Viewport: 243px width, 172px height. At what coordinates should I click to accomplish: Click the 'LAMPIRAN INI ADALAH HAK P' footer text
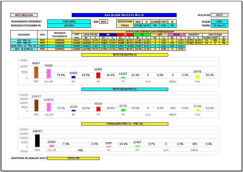click(x=29, y=158)
